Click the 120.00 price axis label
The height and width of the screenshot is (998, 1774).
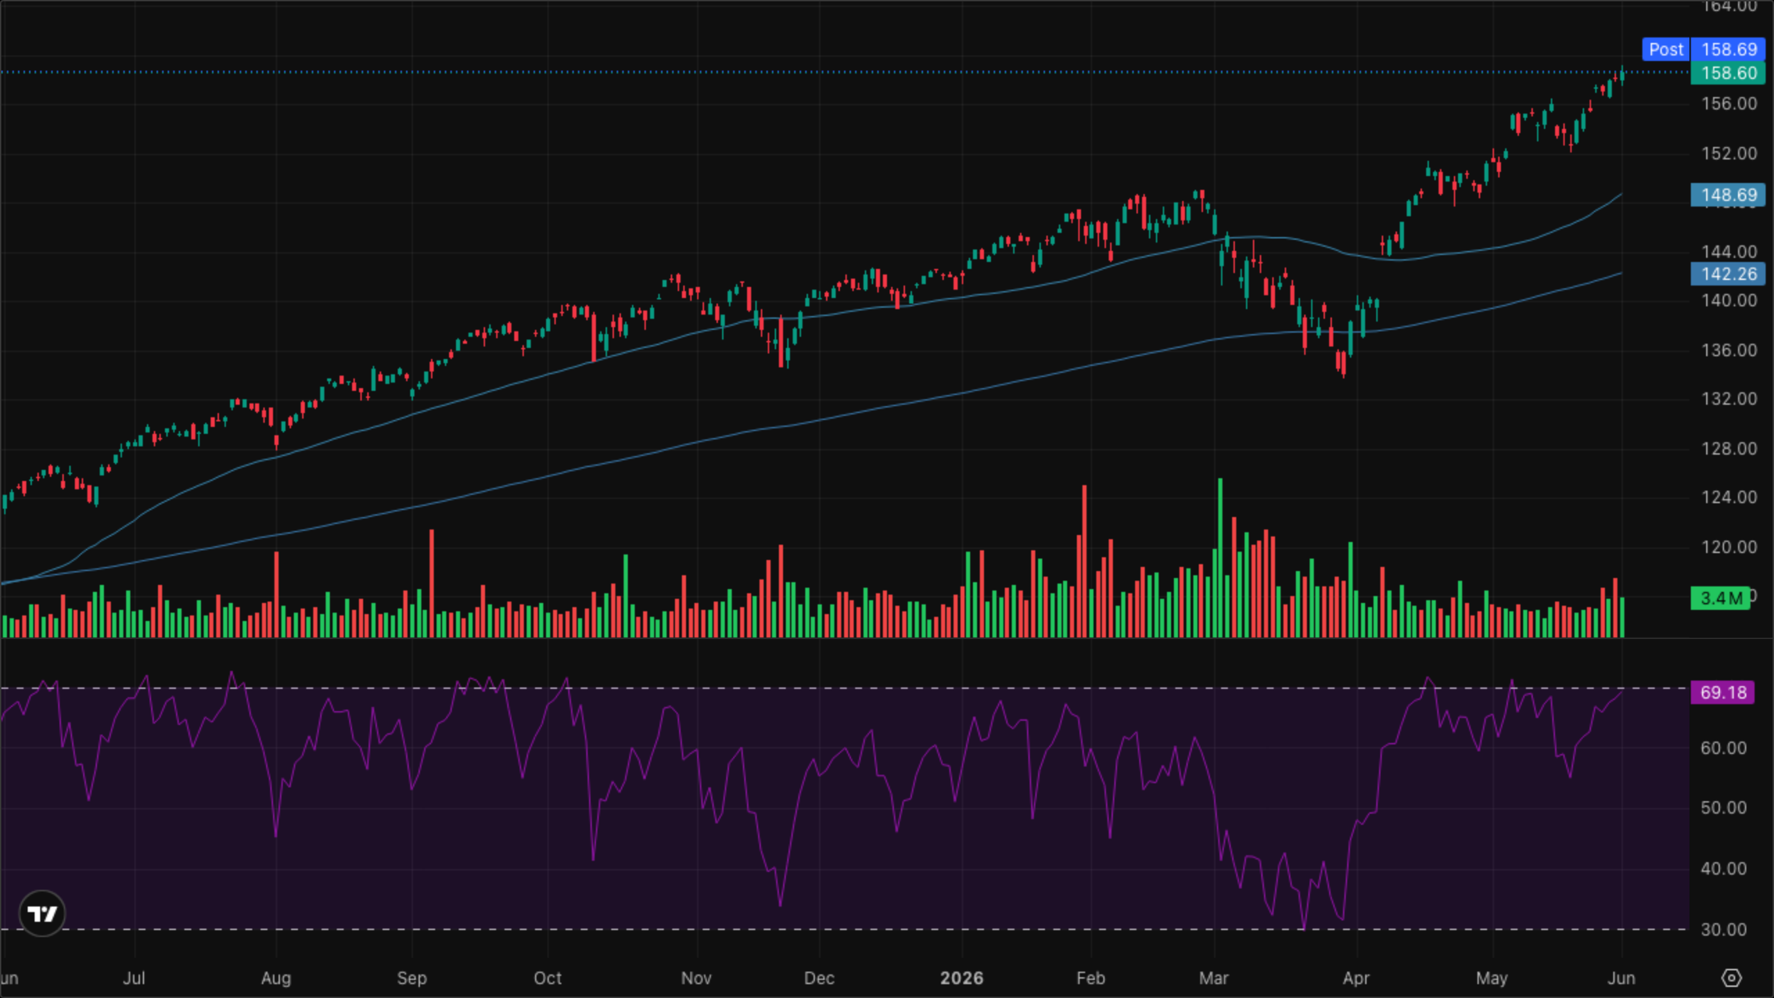pyautogui.click(x=1729, y=547)
